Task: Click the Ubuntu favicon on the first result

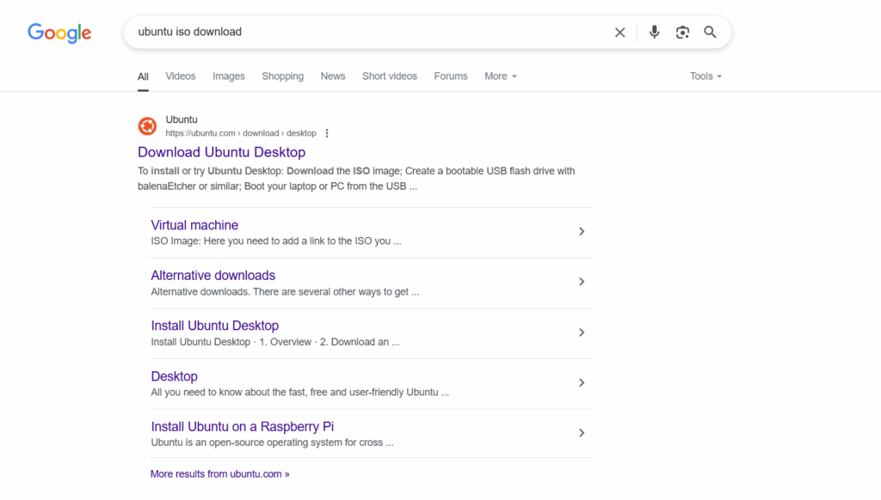Action: pyautogui.click(x=147, y=126)
